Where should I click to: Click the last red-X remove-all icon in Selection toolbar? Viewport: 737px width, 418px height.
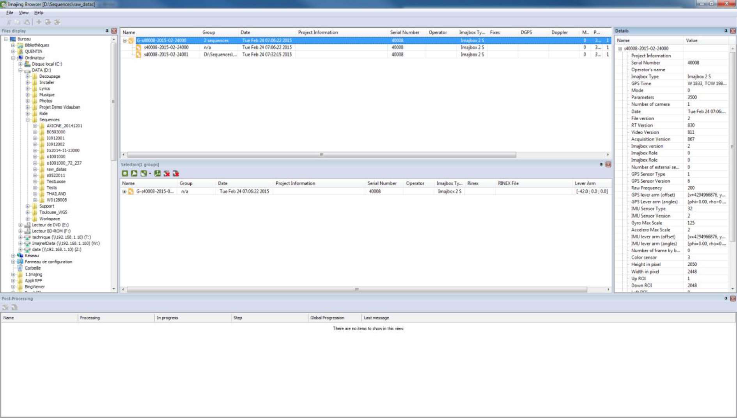click(x=176, y=173)
